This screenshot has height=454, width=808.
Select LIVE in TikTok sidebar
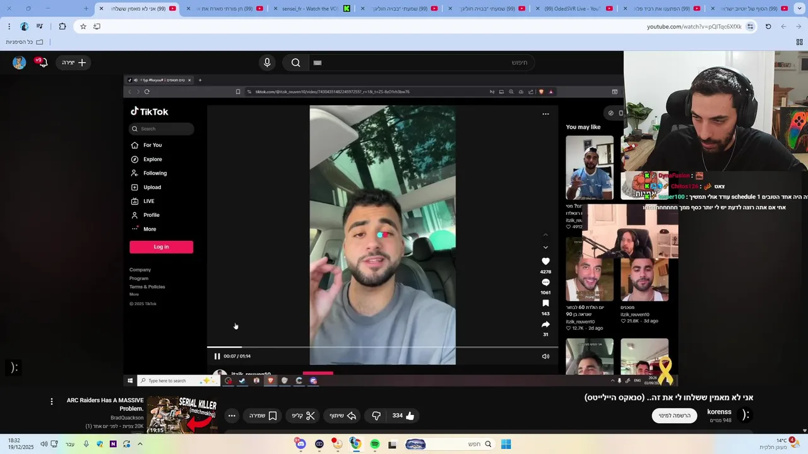(x=143, y=201)
